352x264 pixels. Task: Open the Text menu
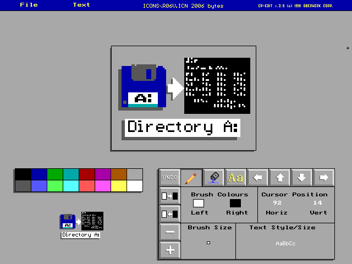[x=81, y=5]
